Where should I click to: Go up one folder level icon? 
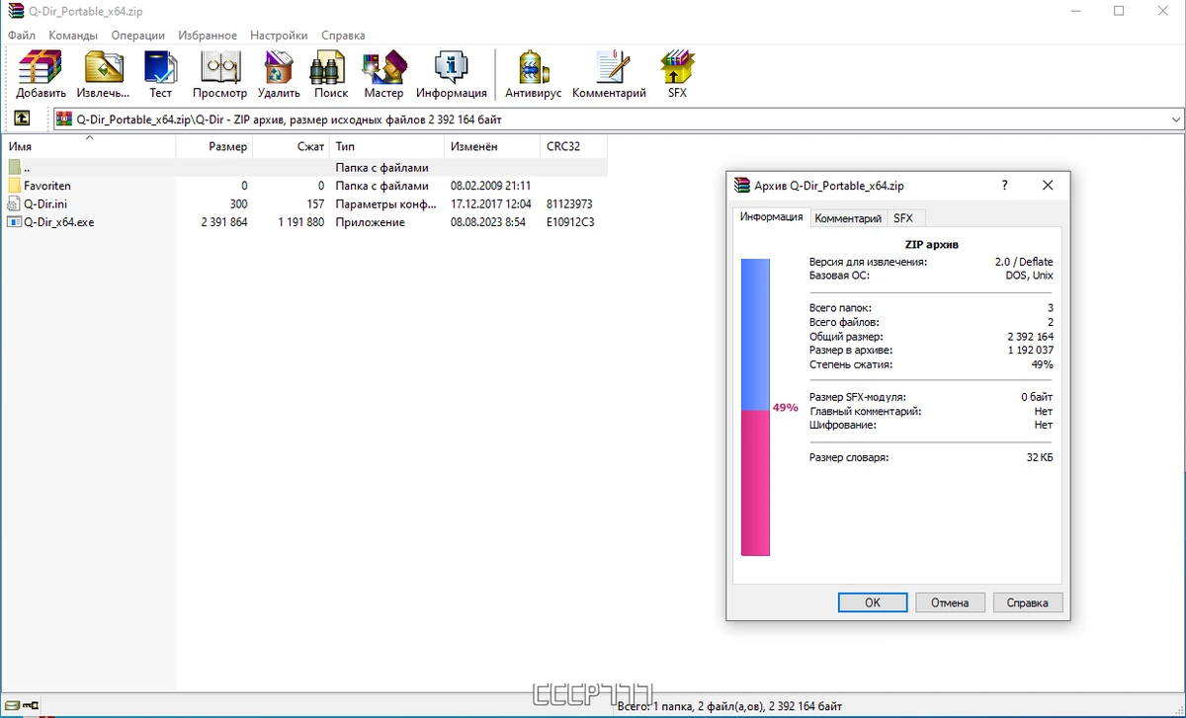22,120
